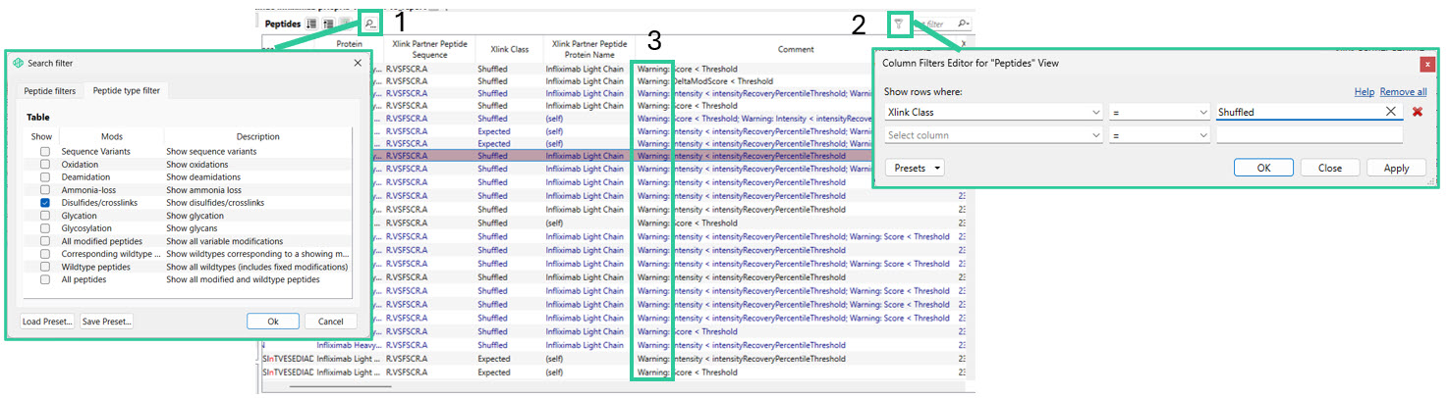Enable the Sequence Variants checkbox
This screenshot has width=1450, height=398.
click(x=45, y=152)
